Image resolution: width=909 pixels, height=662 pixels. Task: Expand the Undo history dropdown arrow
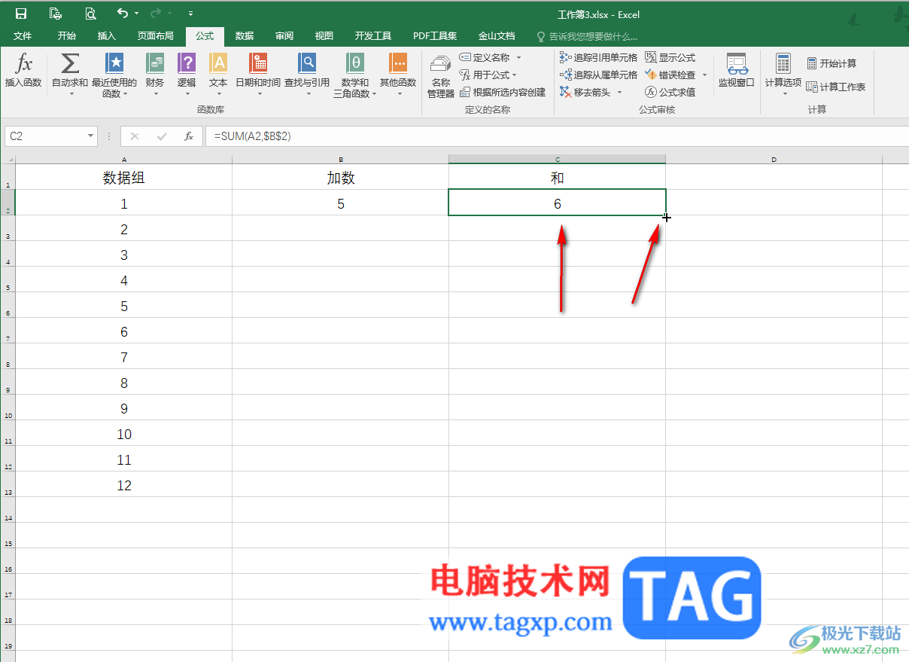point(136,14)
